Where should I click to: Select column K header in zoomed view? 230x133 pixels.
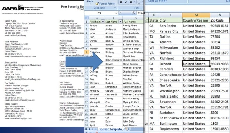[x=154, y=15]
